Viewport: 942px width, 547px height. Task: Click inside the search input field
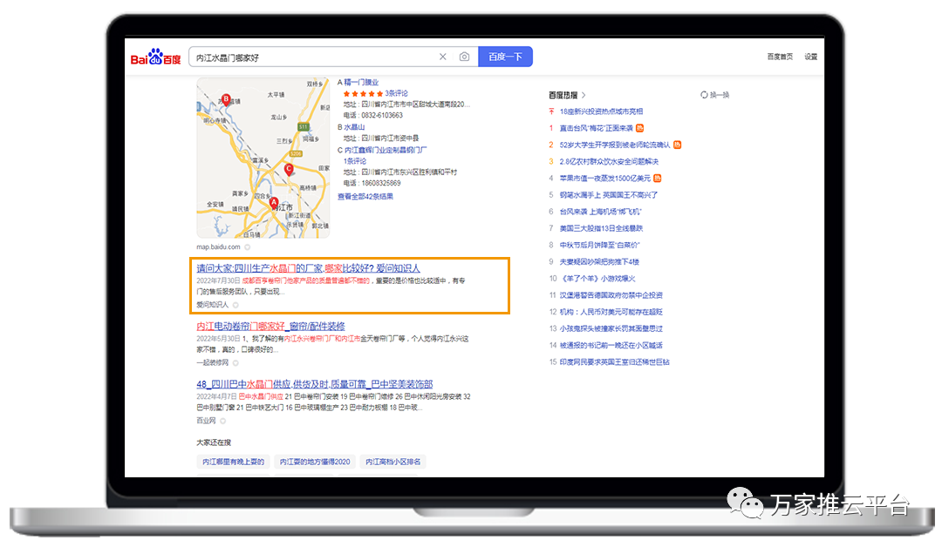coord(310,57)
